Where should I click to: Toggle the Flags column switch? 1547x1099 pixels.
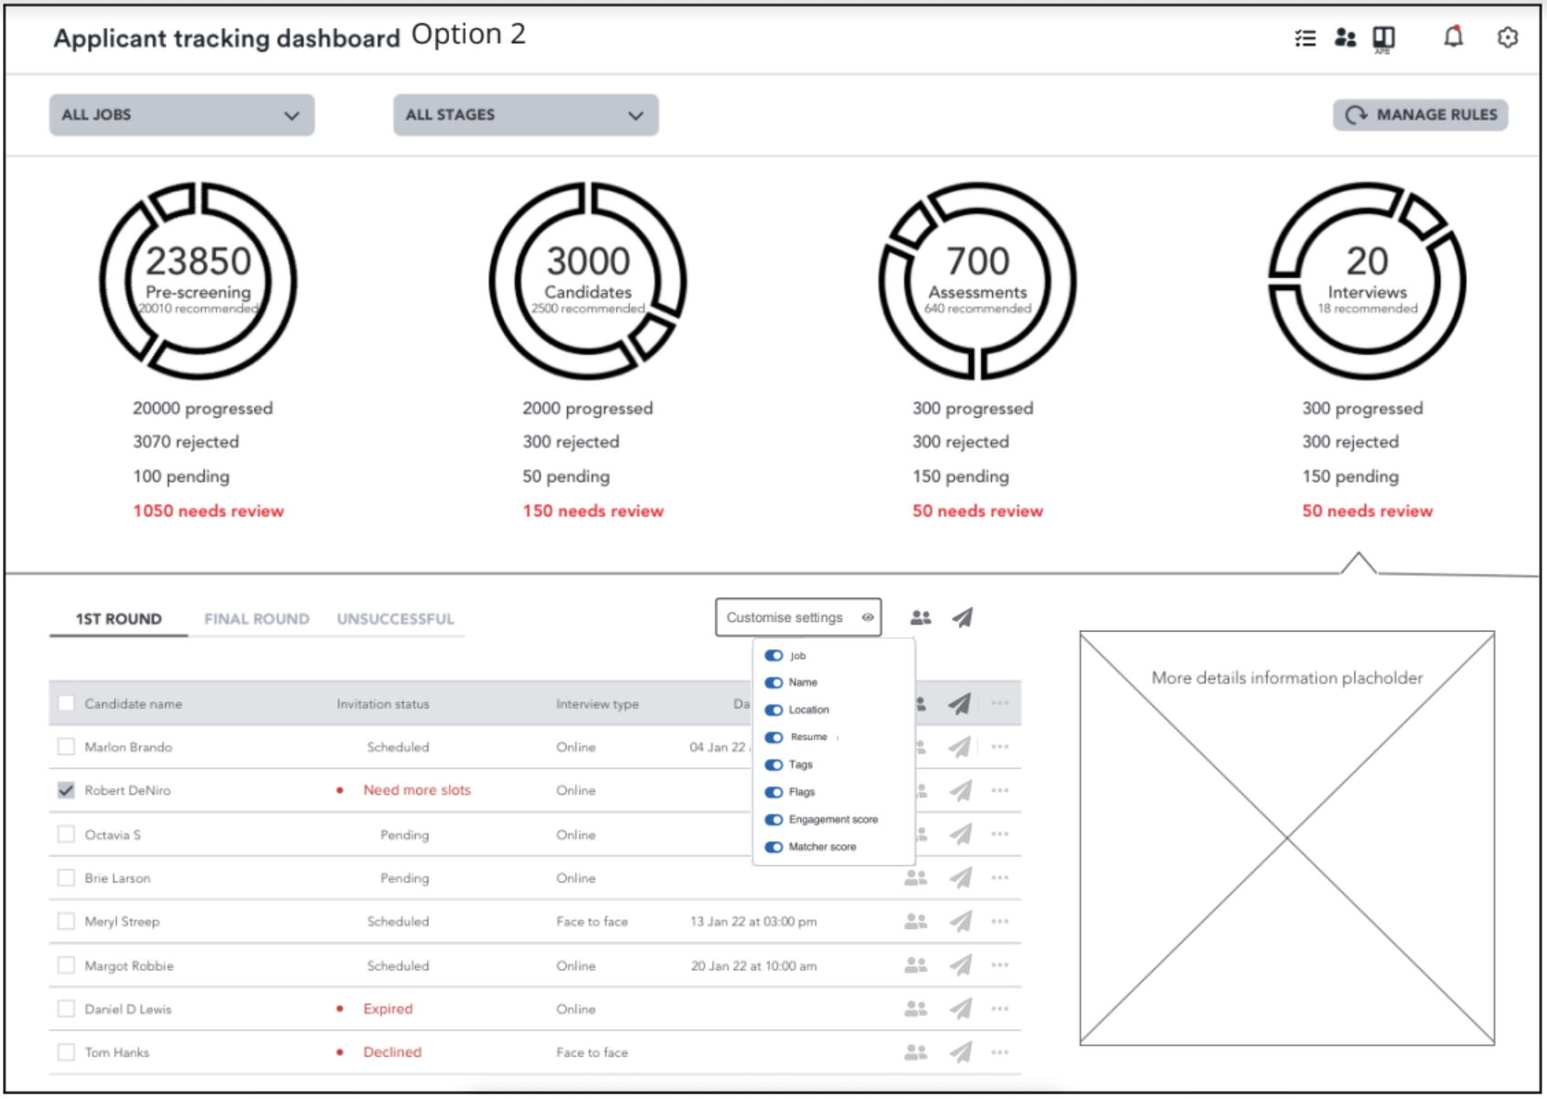click(773, 792)
